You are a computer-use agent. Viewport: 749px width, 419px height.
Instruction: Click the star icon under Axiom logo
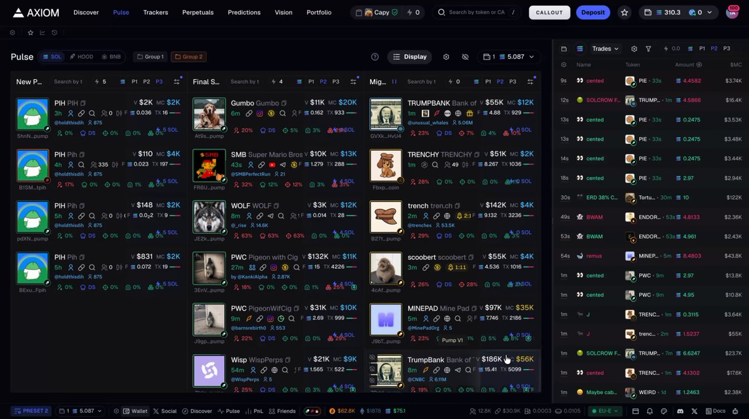(31, 32)
